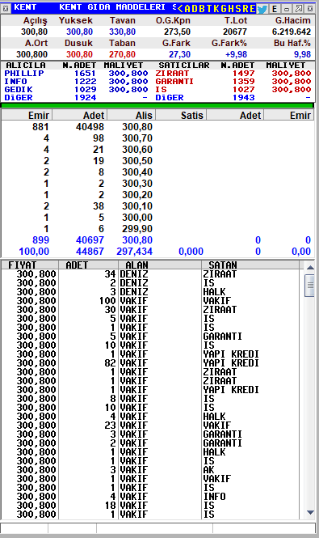The image size is (319, 538).
Task: Select the VAKIF–YAPI KREDI trade of 82
Action: tap(151, 363)
